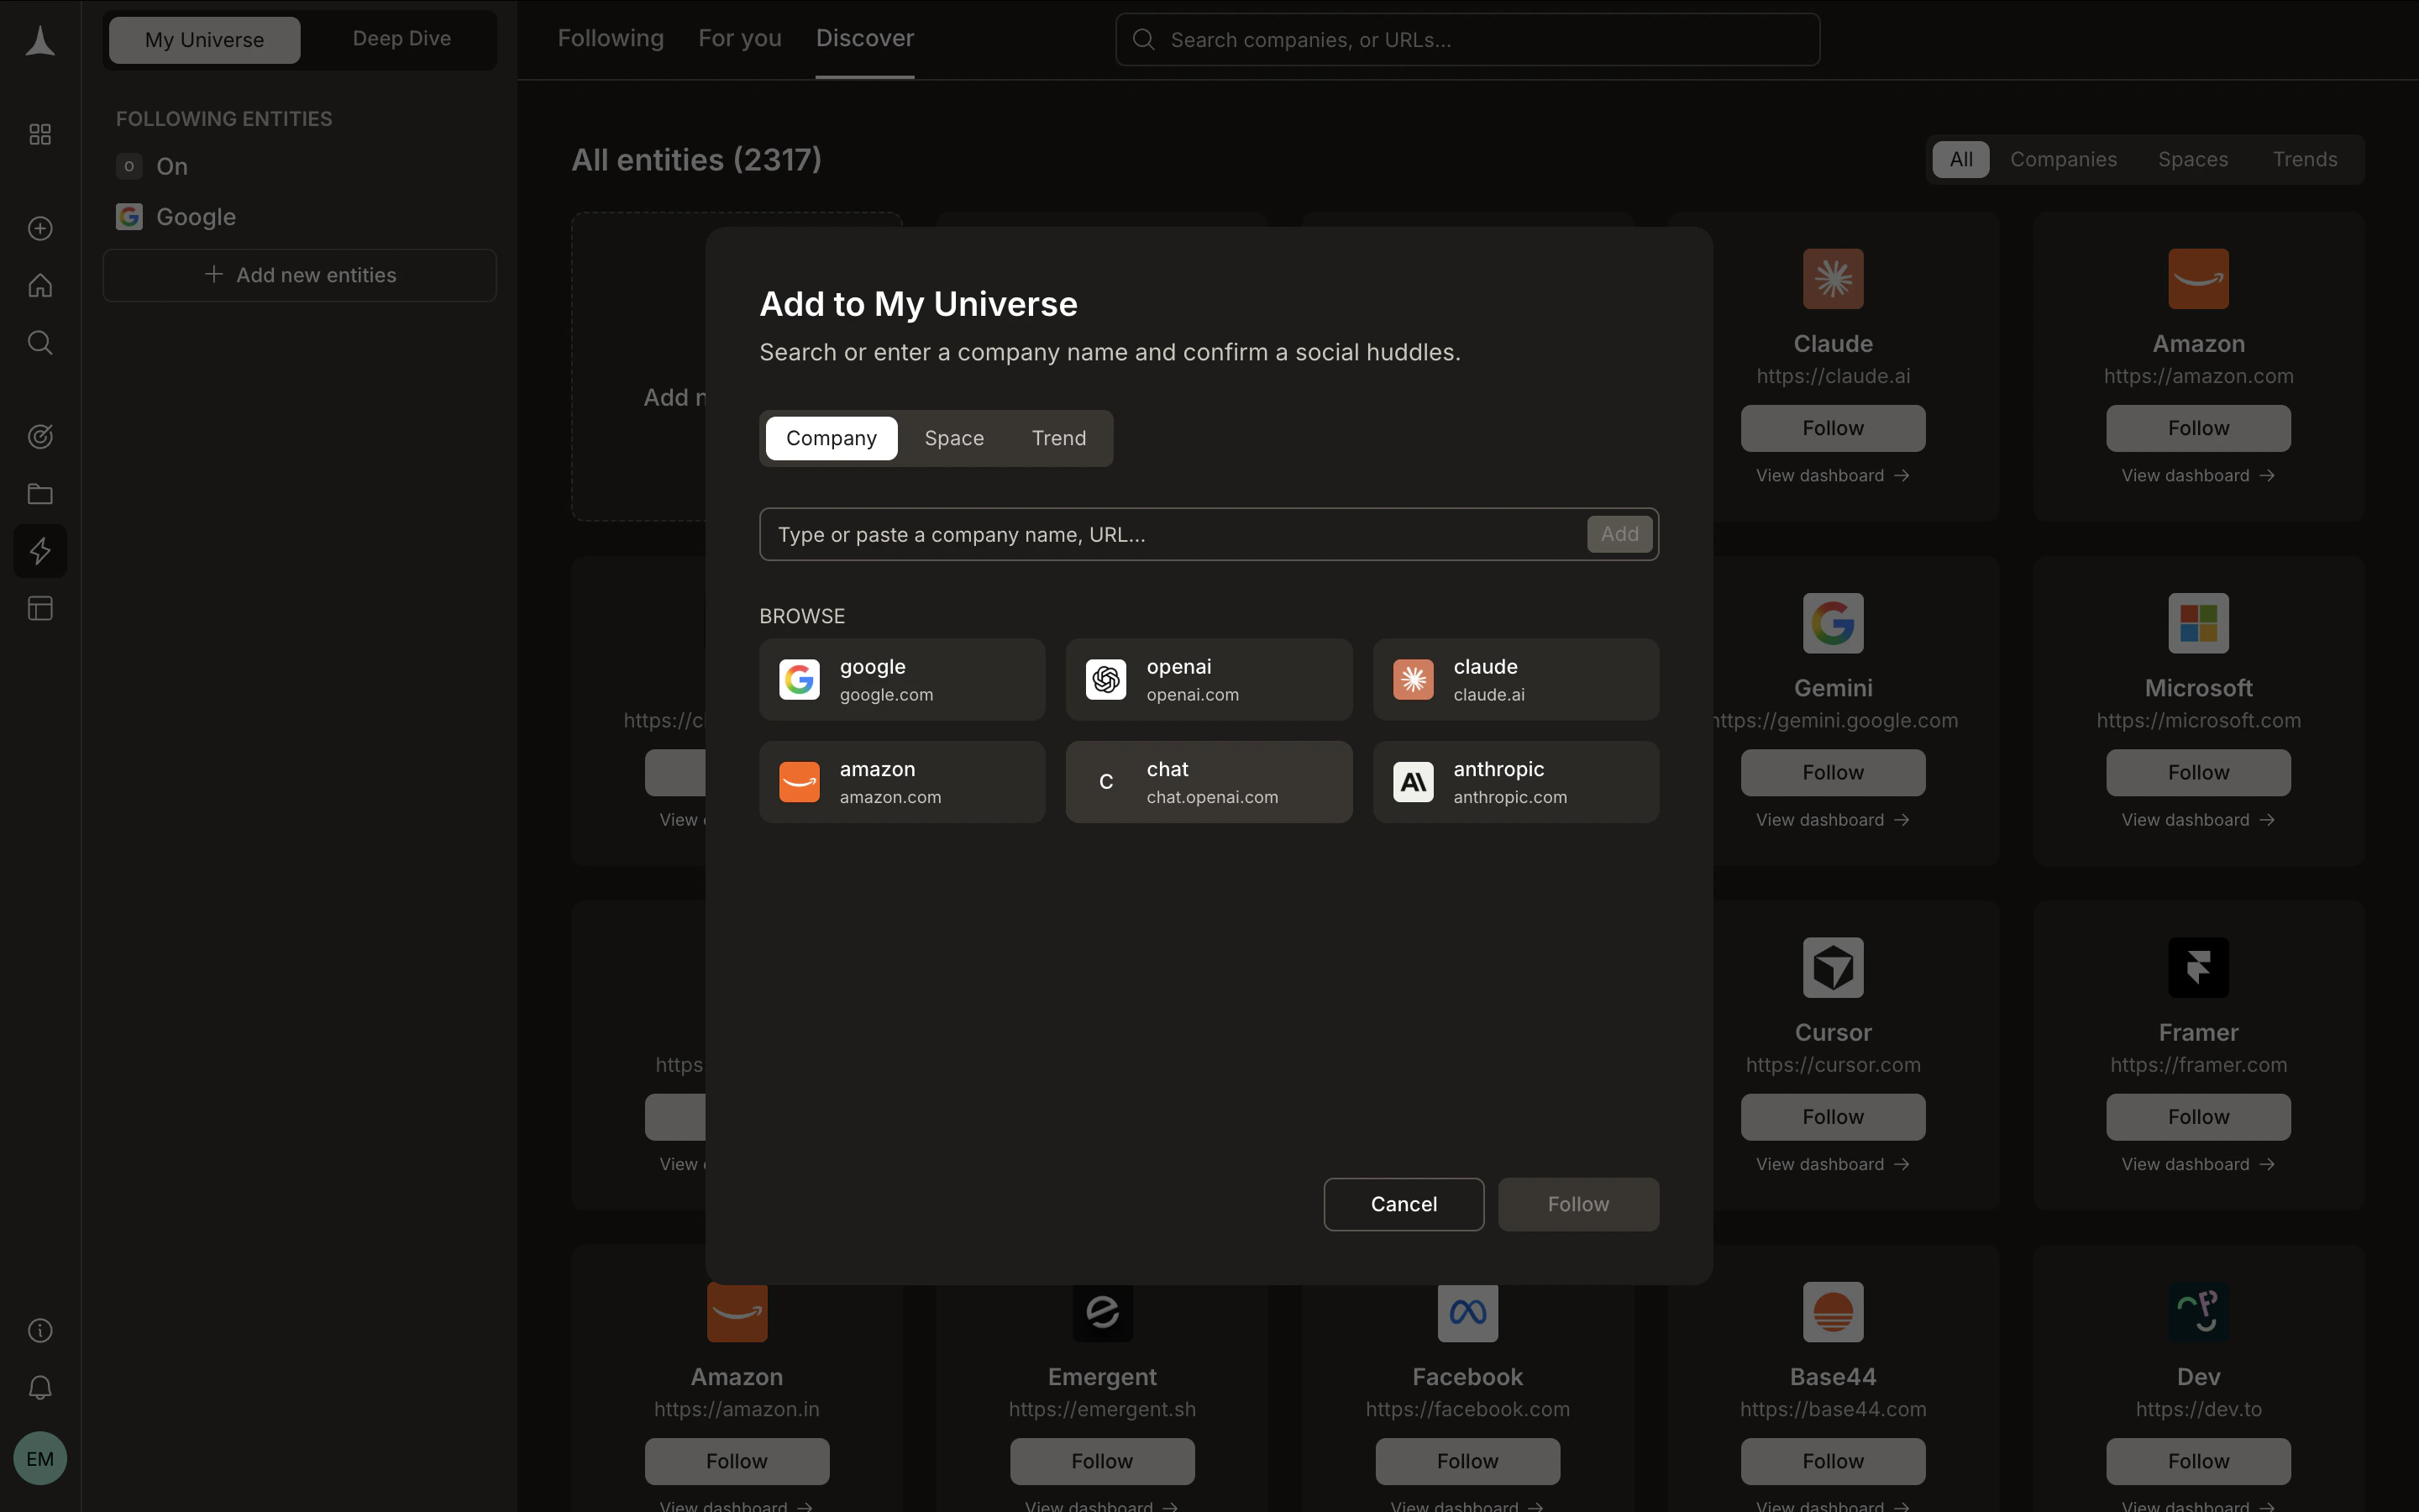Switch to the Trend tab in dialog

pyautogui.click(x=1058, y=438)
